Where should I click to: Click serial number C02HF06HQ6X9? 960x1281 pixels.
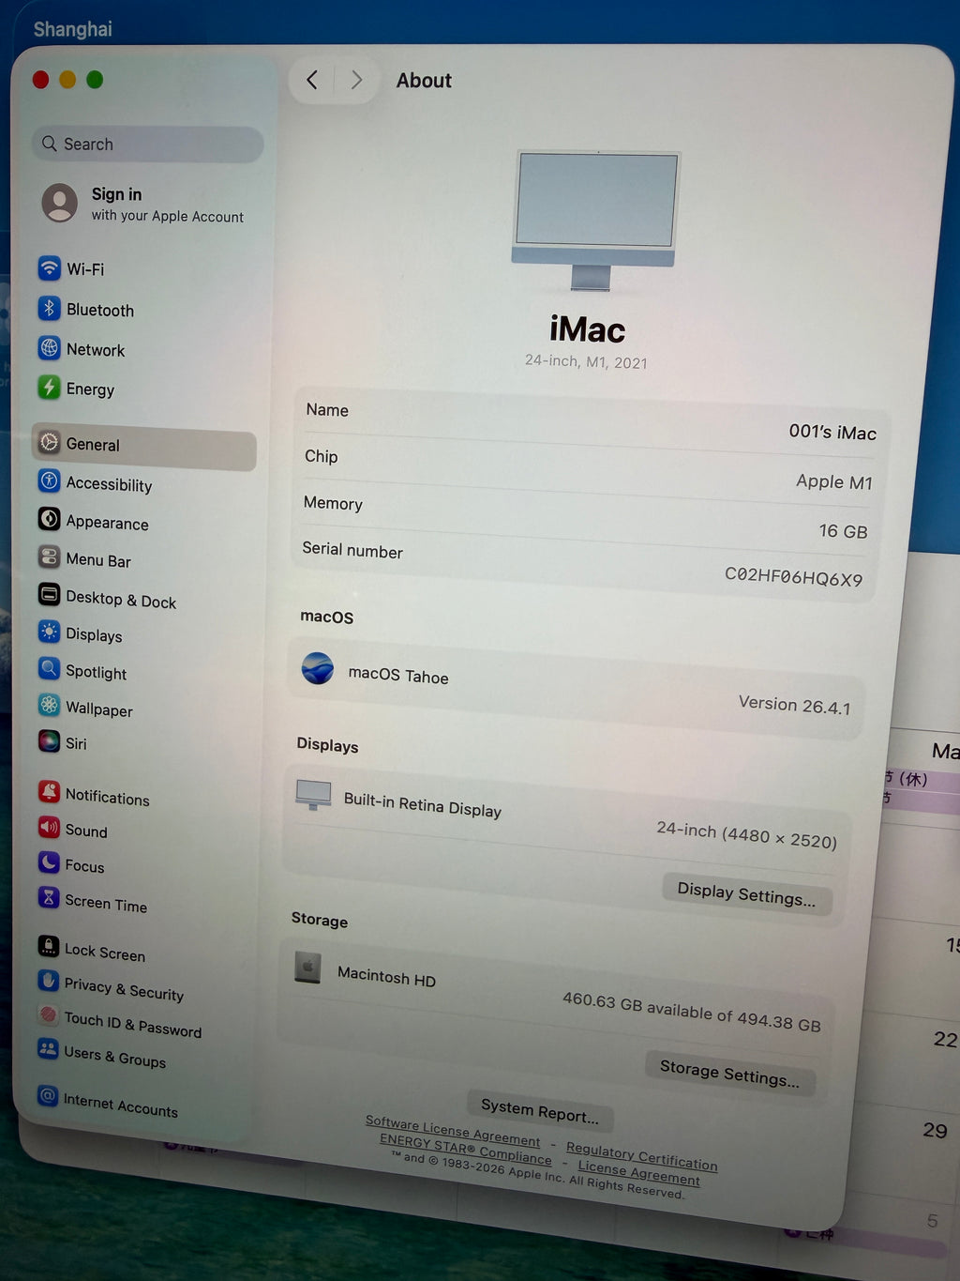pyautogui.click(x=793, y=576)
